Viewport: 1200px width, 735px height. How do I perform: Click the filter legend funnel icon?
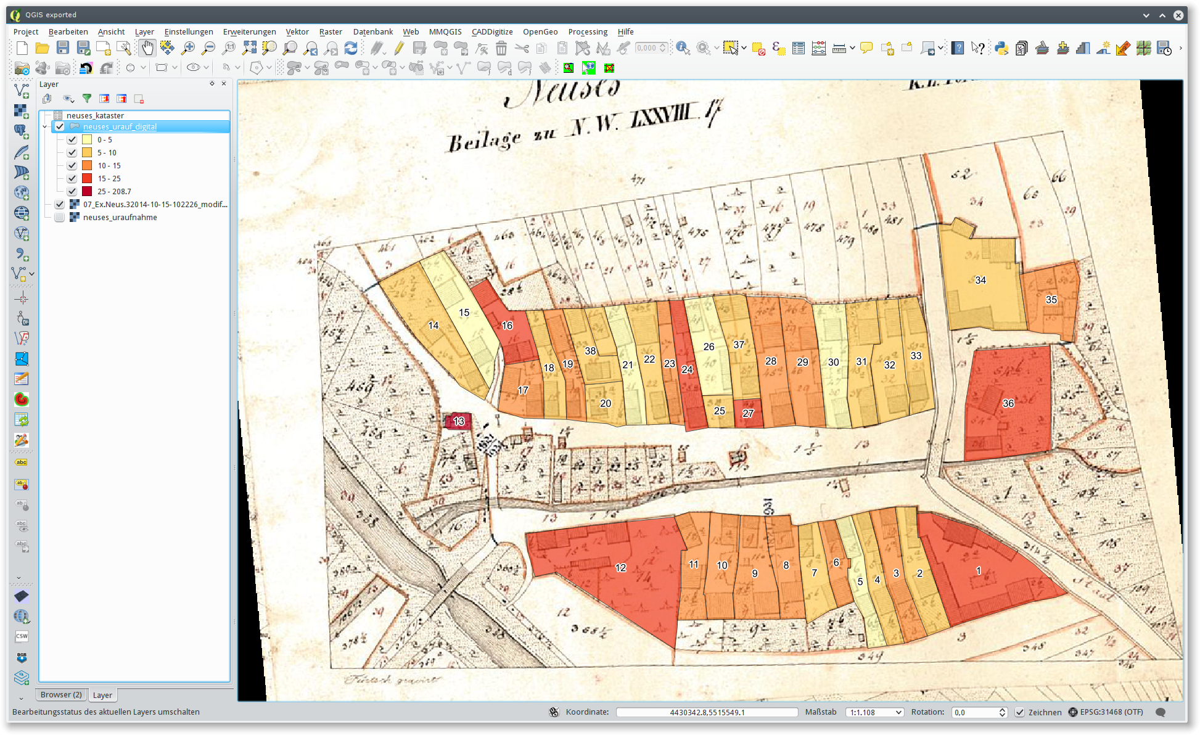coord(87,99)
